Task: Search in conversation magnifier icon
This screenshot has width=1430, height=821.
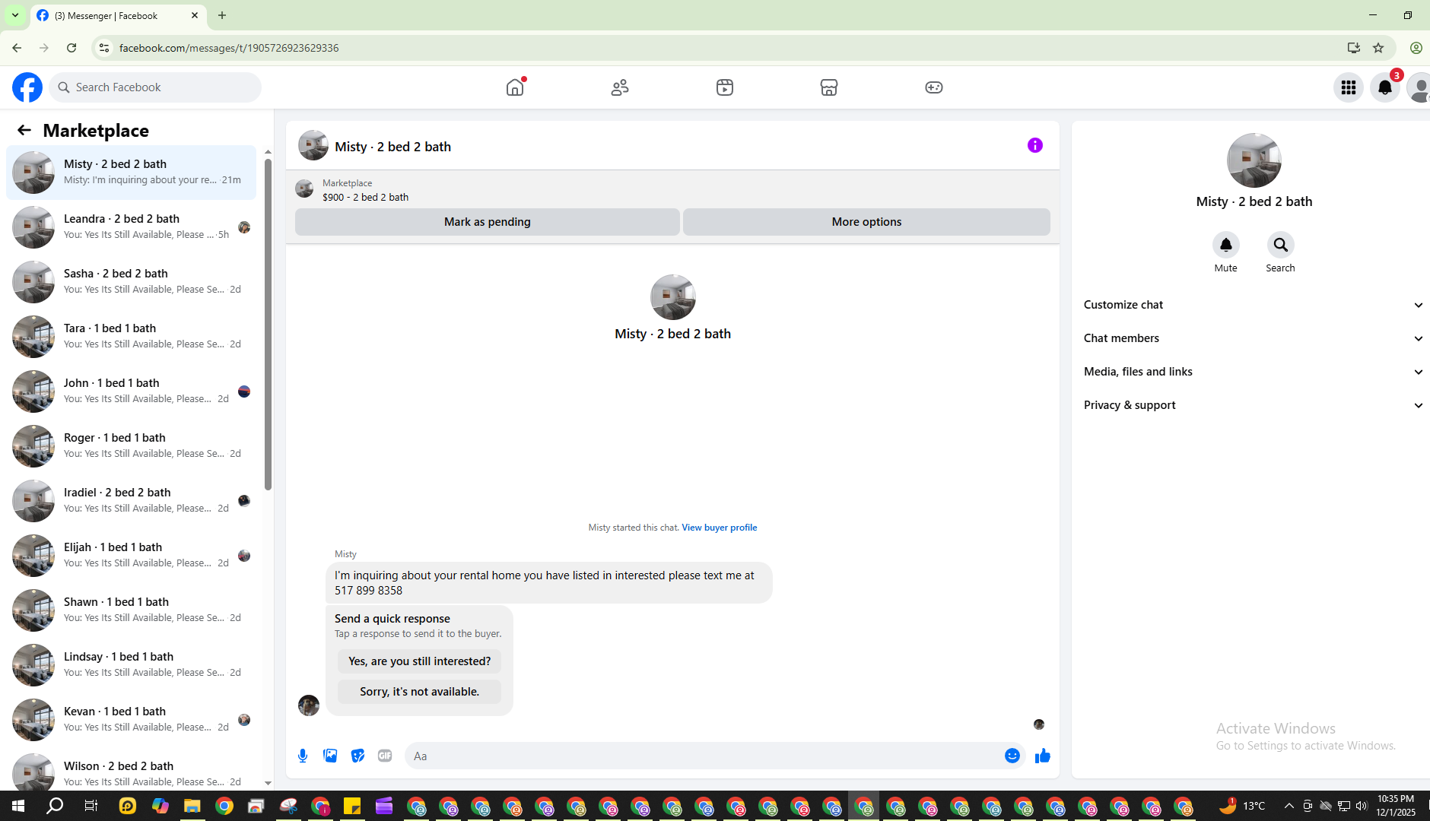Action: pyautogui.click(x=1281, y=245)
